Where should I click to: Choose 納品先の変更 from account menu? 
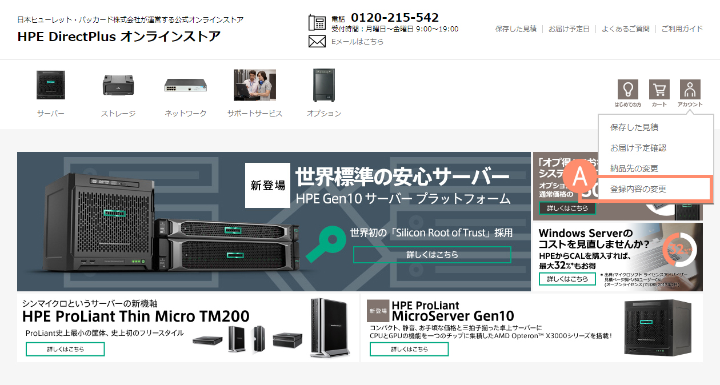point(634,168)
